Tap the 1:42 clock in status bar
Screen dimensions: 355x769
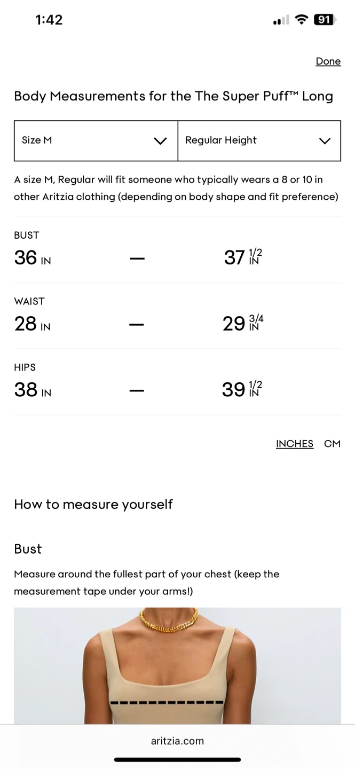(x=49, y=20)
